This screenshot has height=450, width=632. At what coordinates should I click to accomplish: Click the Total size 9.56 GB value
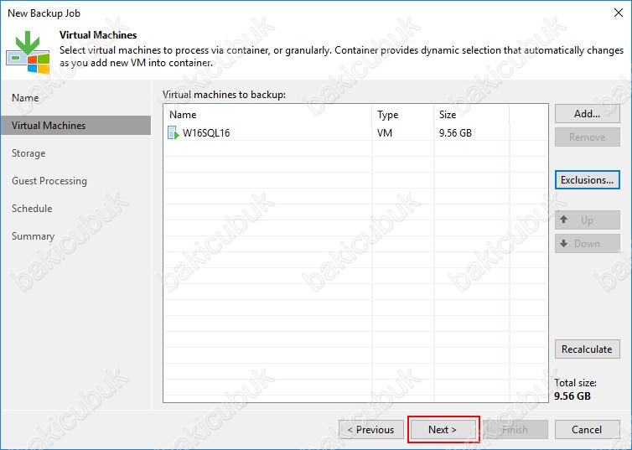[572, 396]
